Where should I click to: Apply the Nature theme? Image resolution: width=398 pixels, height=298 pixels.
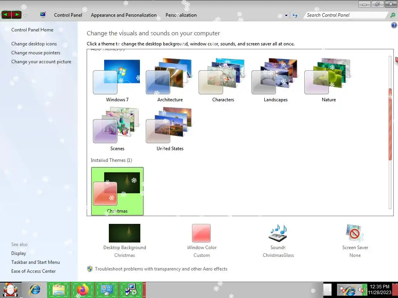pyautogui.click(x=328, y=80)
